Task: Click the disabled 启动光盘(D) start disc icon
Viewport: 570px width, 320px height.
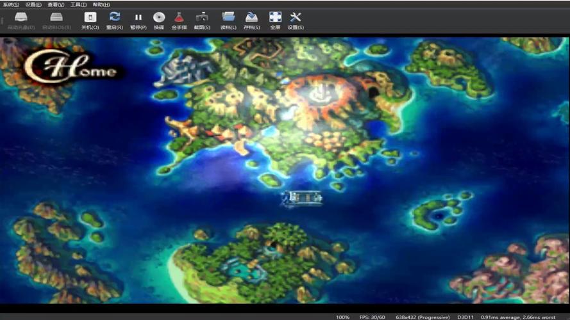Action: (21, 17)
